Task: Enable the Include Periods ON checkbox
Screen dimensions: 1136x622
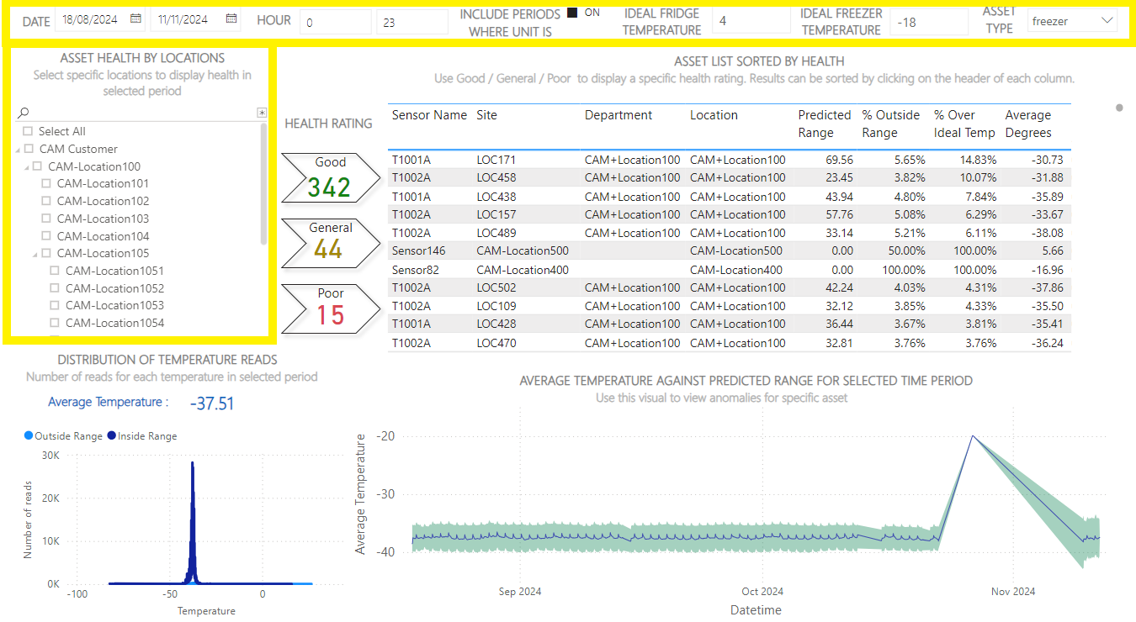Action: pos(573,13)
